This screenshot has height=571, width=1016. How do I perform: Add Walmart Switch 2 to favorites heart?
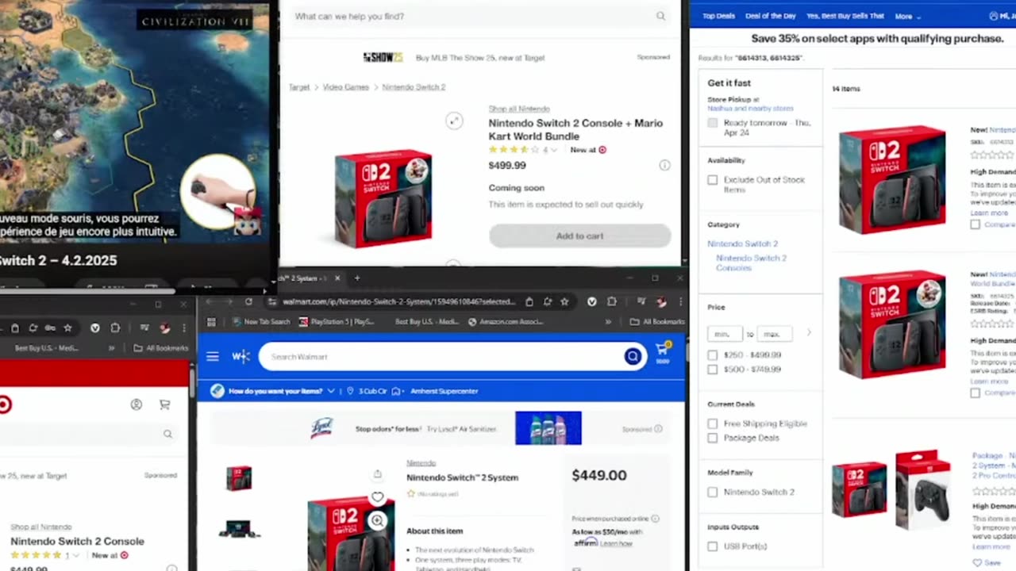click(377, 497)
